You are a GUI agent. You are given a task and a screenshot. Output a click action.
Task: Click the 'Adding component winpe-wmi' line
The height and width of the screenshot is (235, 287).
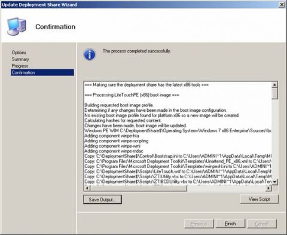[x=112, y=146]
